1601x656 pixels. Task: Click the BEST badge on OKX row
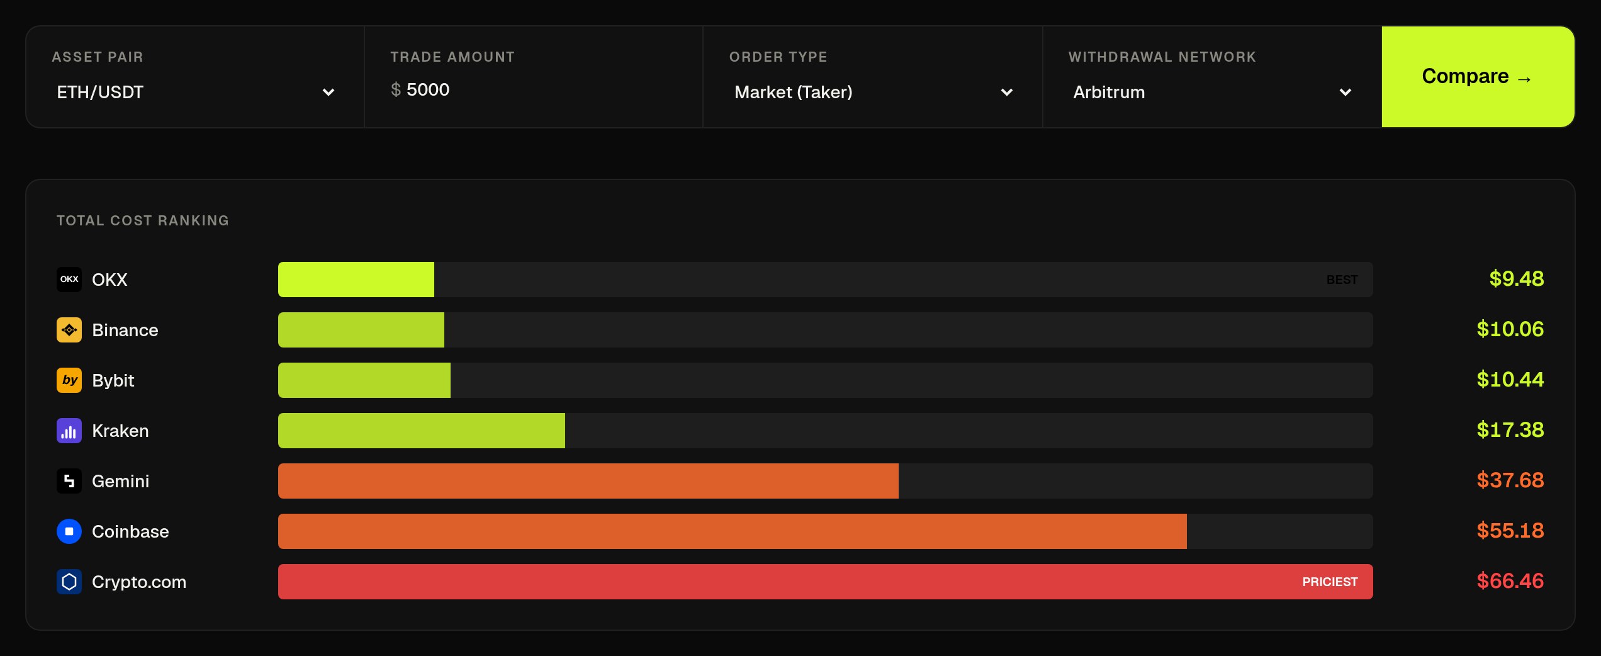click(1342, 280)
